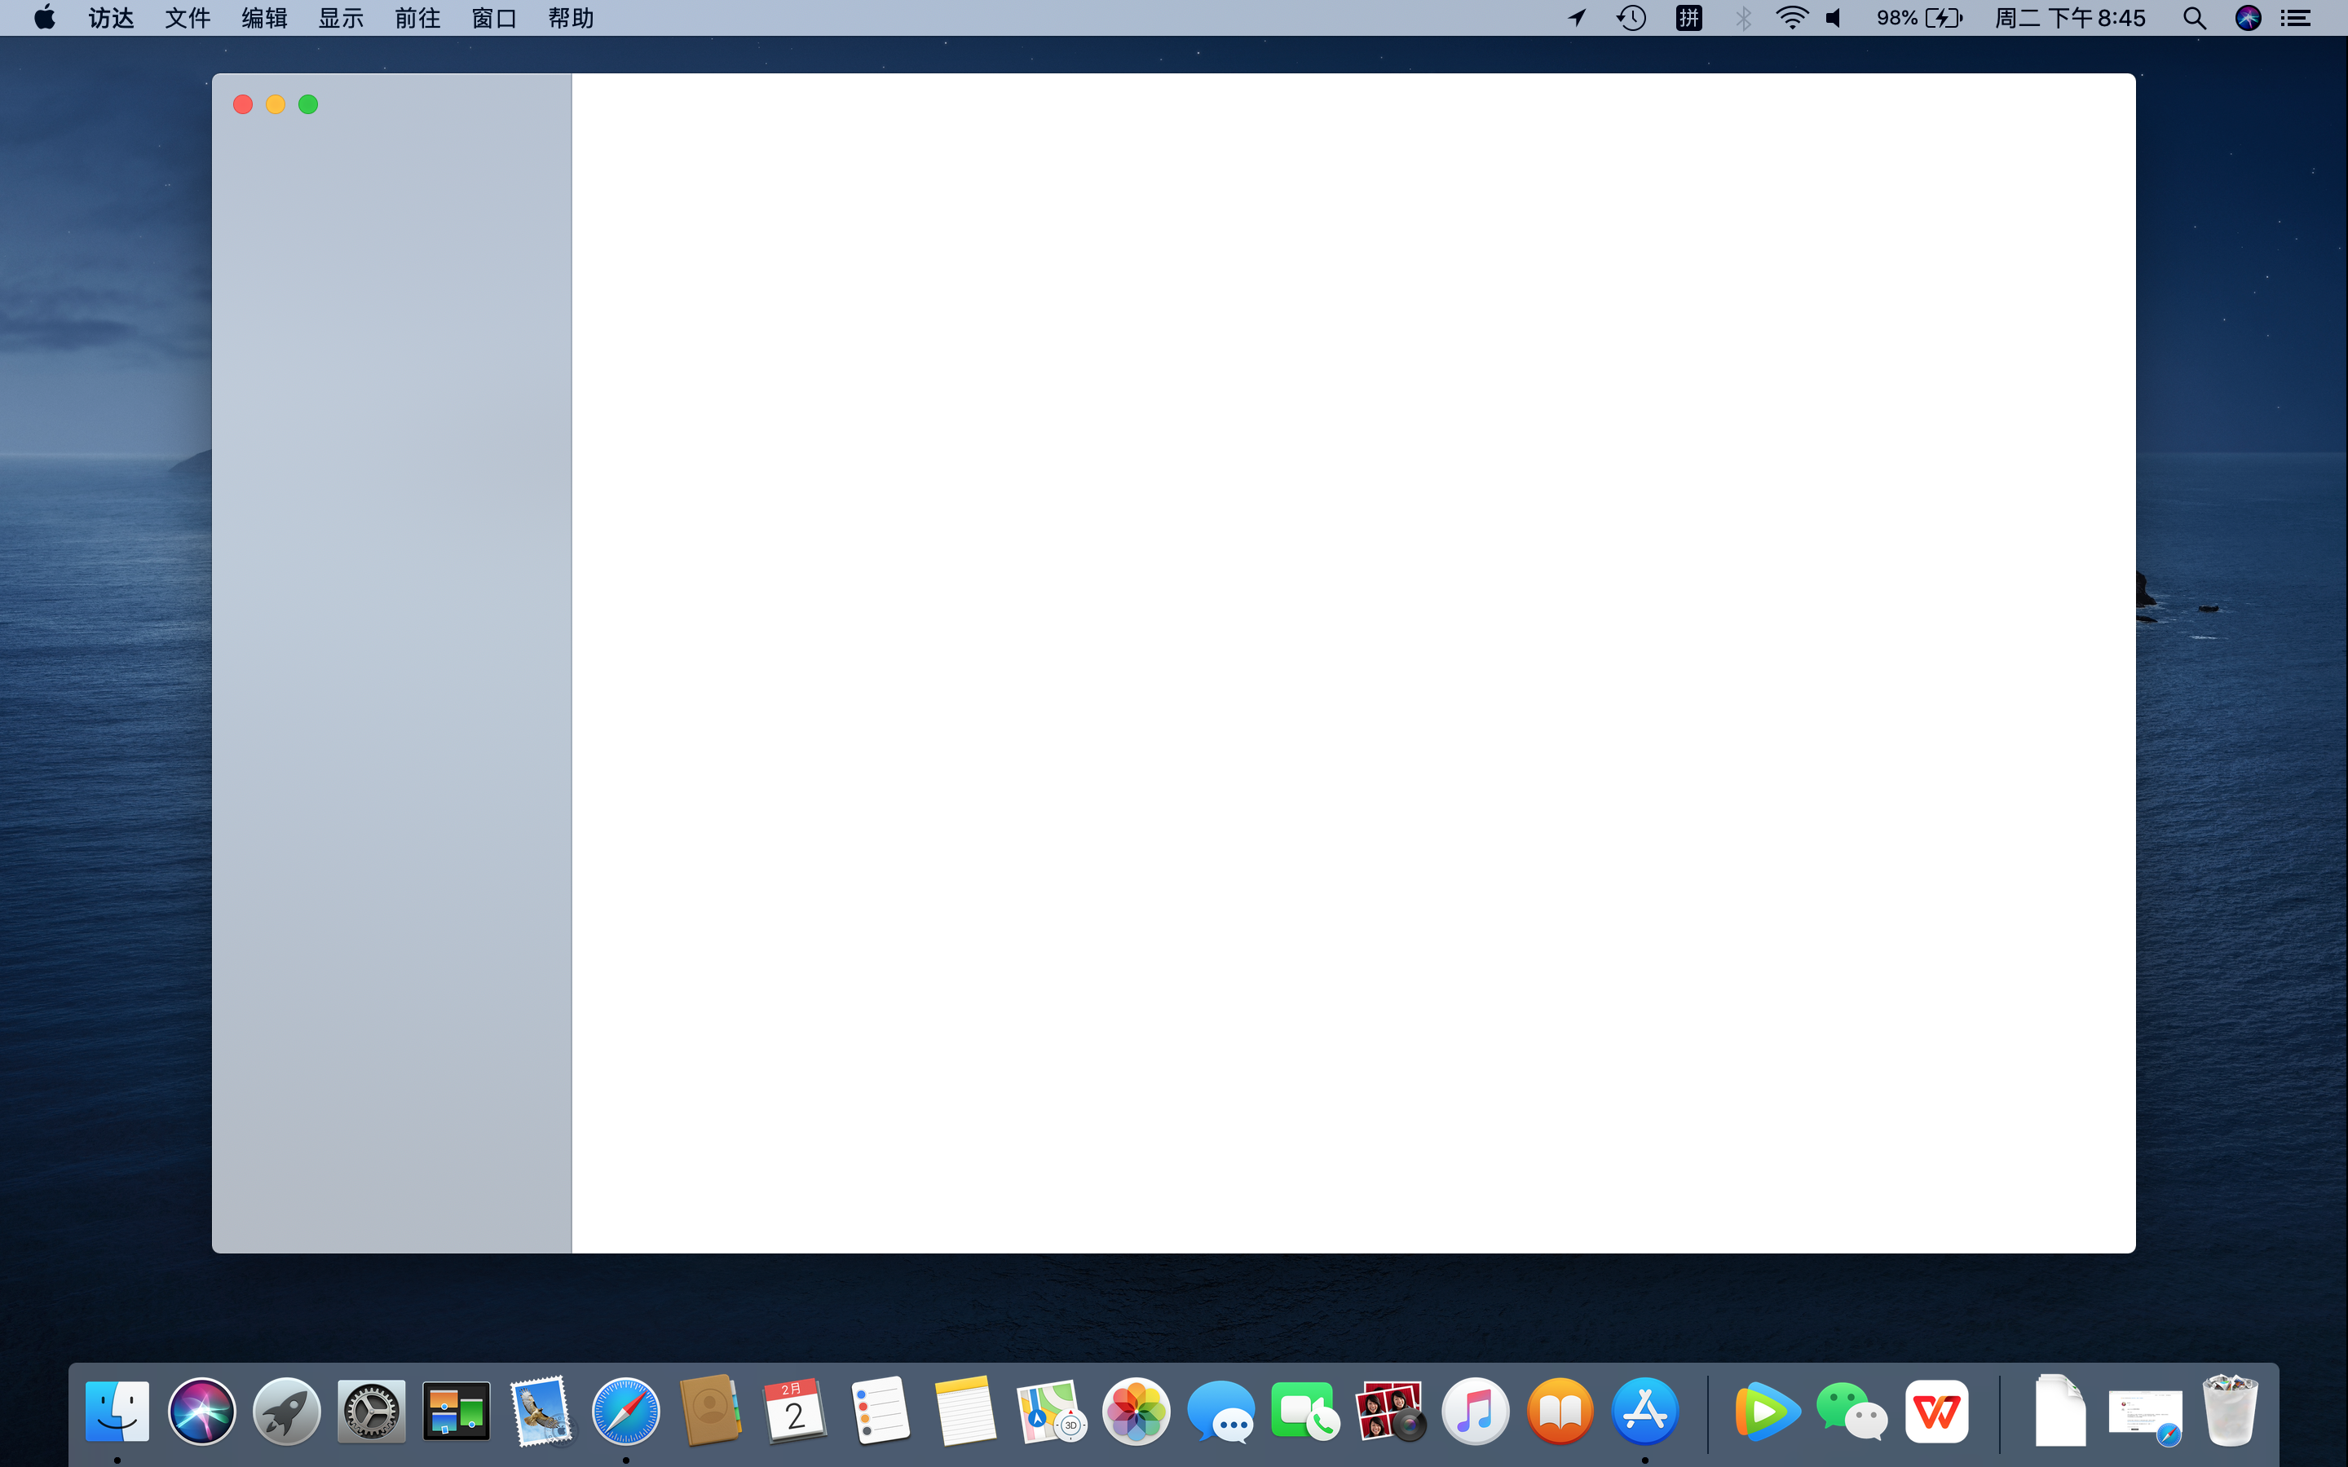The height and width of the screenshot is (1467, 2348).
Task: Open the Apple menu logo
Action: [44, 17]
